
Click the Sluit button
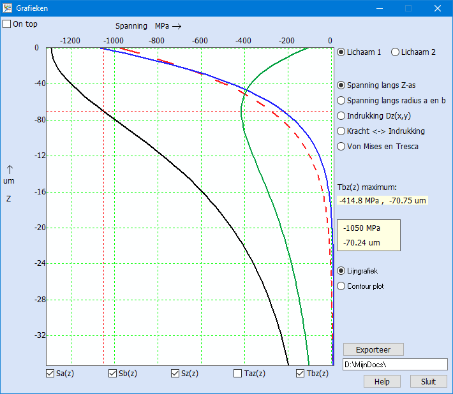coord(428,382)
